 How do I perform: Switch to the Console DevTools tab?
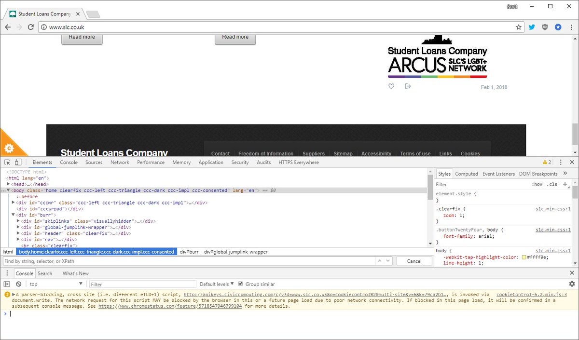(69, 163)
